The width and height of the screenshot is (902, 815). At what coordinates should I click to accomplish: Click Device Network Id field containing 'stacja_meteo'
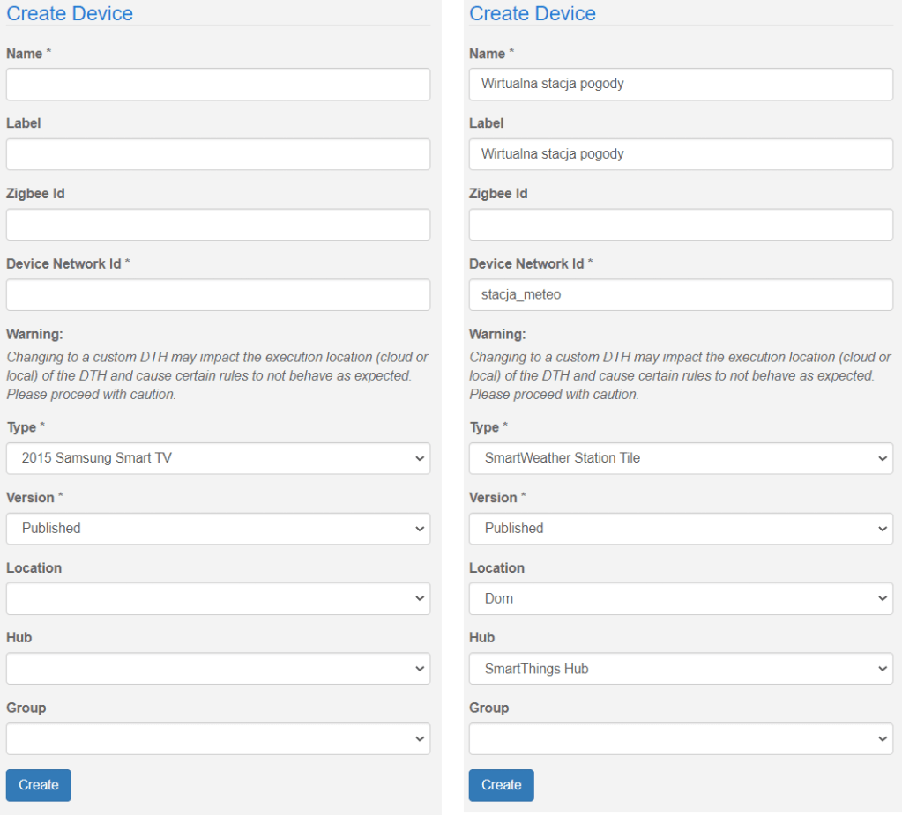[x=681, y=295]
